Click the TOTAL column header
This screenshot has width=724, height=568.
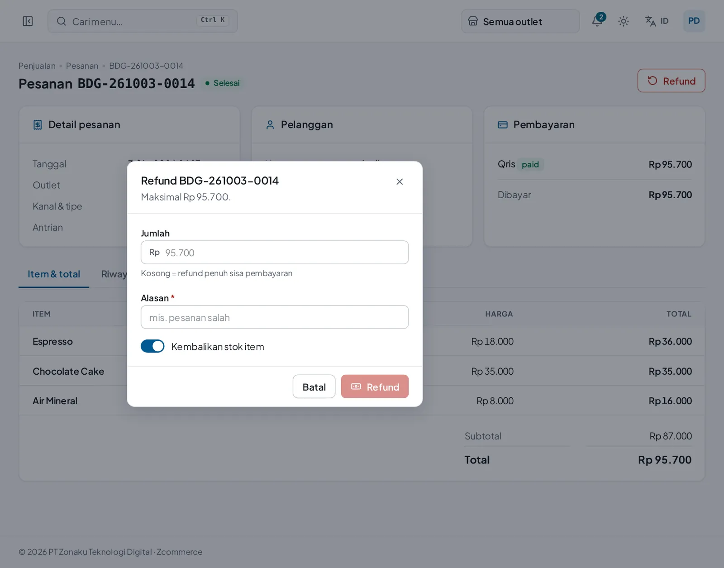pyautogui.click(x=679, y=314)
